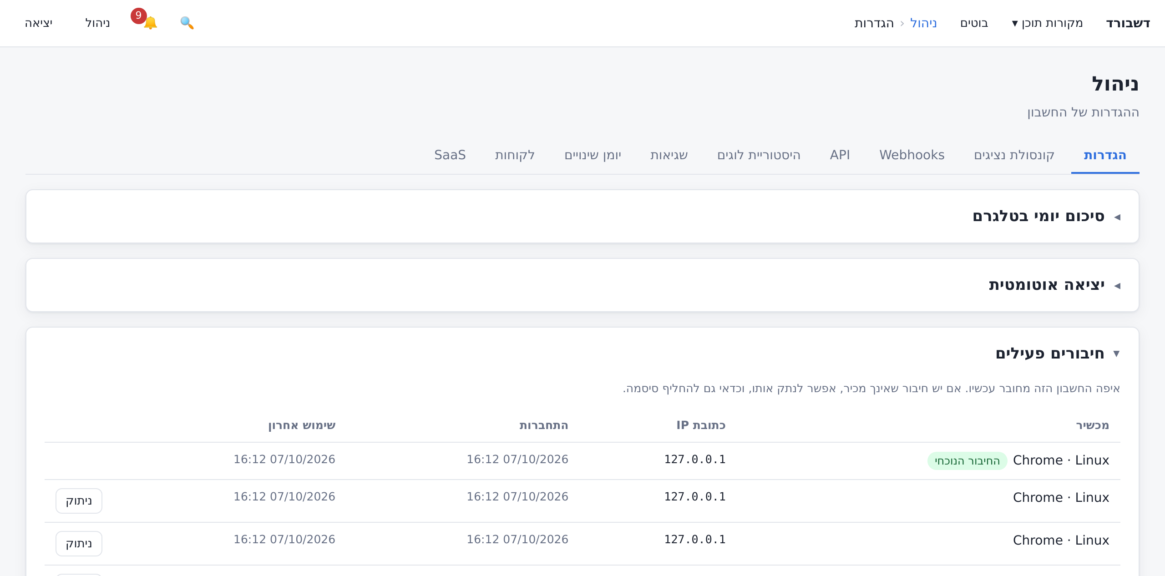This screenshot has height=576, width=1165.
Task: Select the הגדרות tab
Action: click(1105, 155)
